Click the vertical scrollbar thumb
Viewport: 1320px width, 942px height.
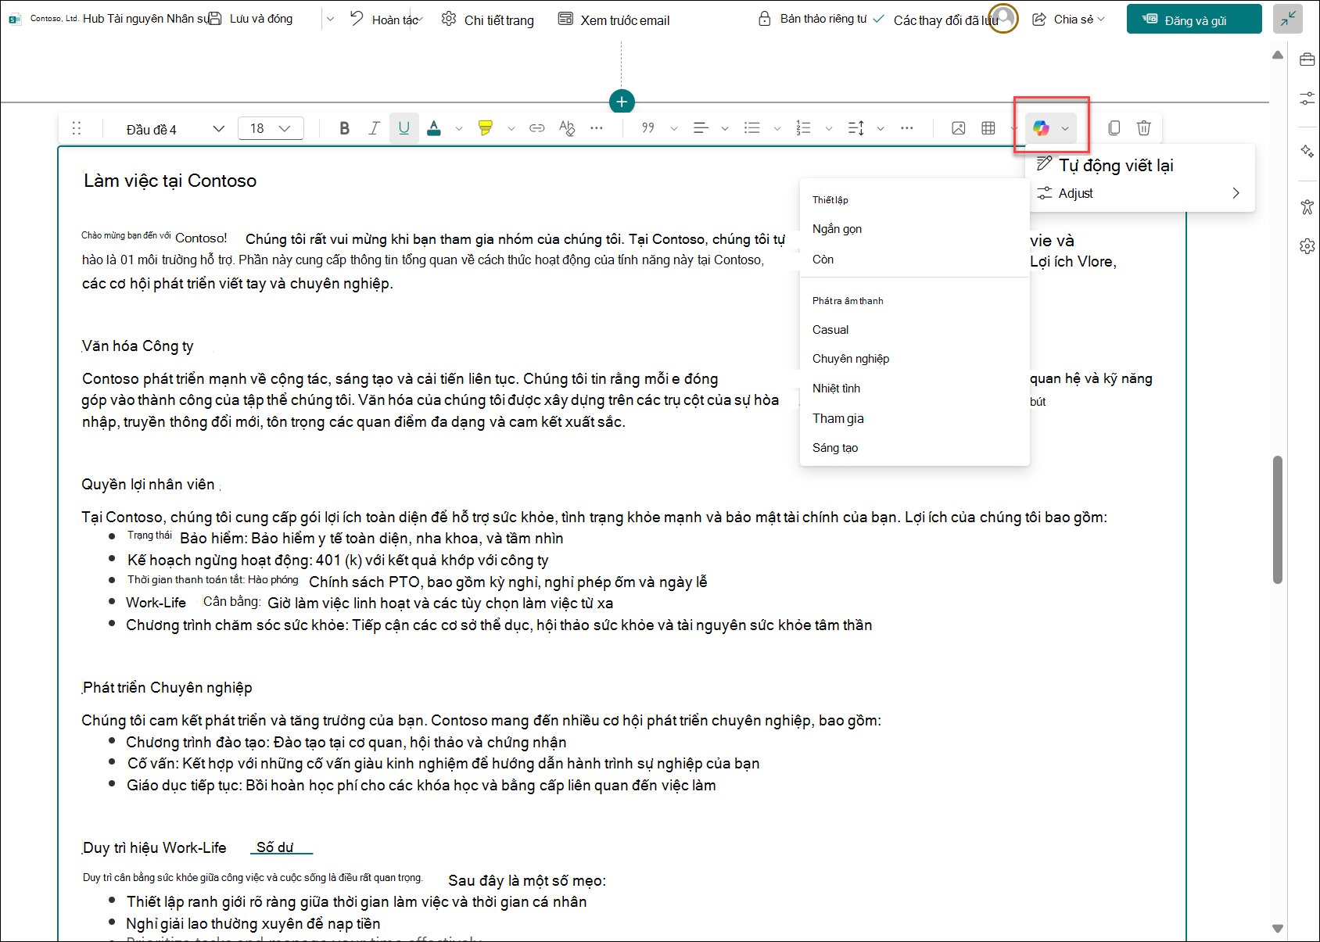1278,519
